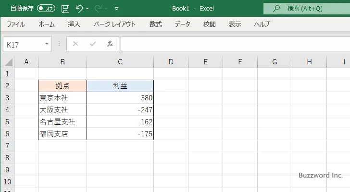Image resolution: width=350 pixels, height=192 pixels.
Task: Click the Save floppy disk icon
Action: (x=65, y=9)
